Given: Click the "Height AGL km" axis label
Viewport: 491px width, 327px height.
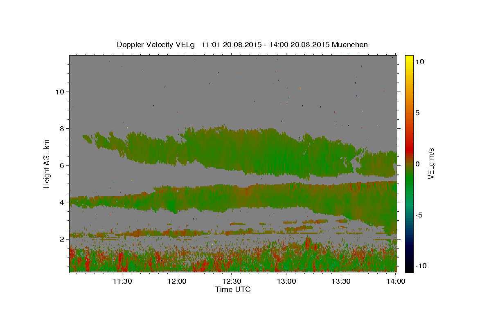Looking at the screenshot, I should point(47,163).
